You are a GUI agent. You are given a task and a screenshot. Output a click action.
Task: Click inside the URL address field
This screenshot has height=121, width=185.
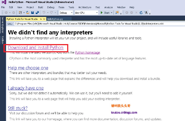click(94, 24)
